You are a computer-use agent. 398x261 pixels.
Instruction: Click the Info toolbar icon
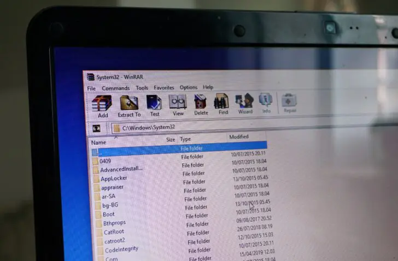tap(266, 100)
